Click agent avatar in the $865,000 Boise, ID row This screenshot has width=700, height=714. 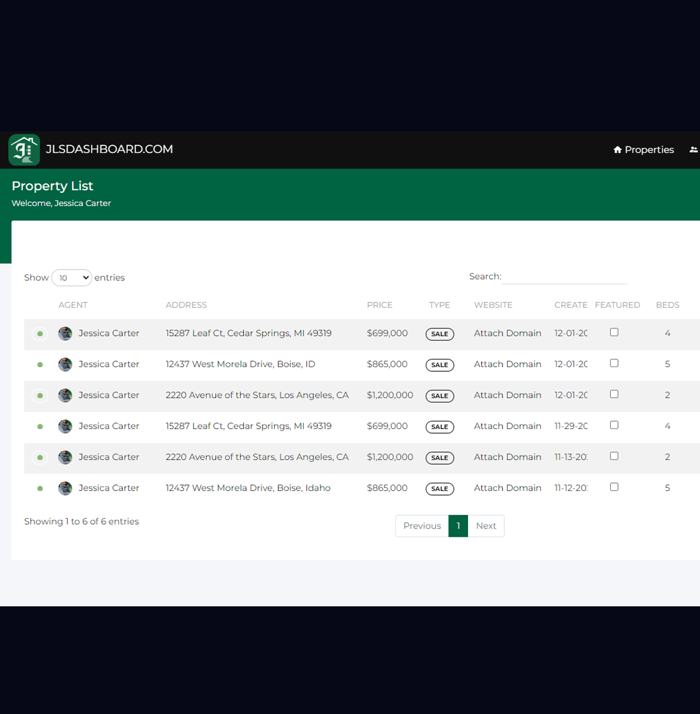pyautogui.click(x=65, y=365)
